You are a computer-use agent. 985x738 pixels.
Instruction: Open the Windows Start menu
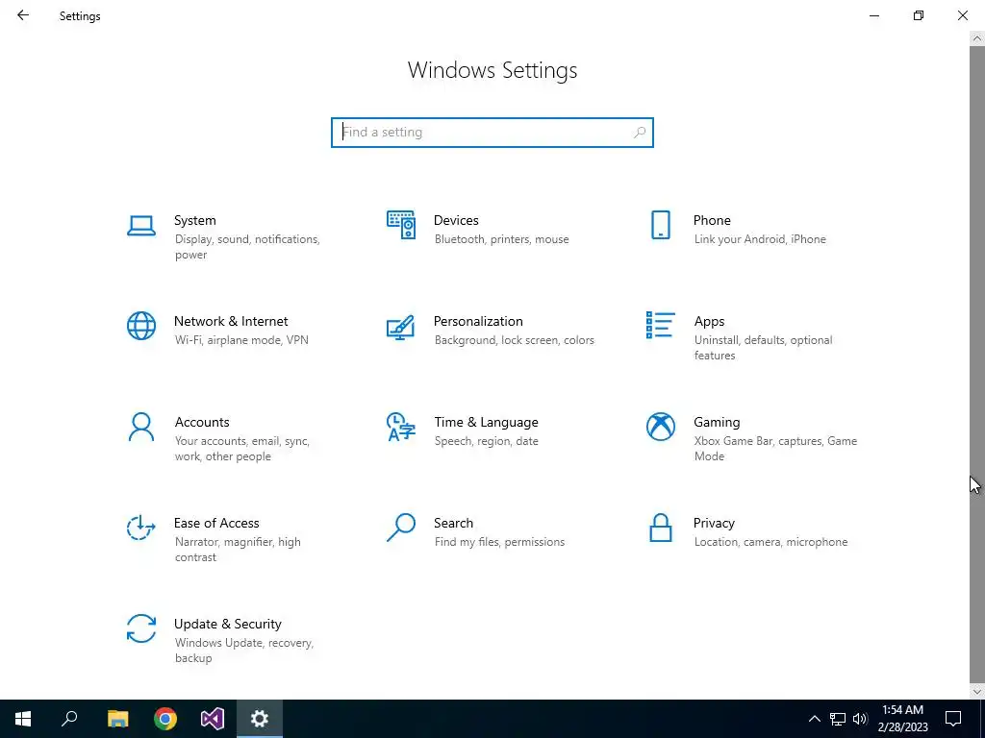click(x=23, y=719)
